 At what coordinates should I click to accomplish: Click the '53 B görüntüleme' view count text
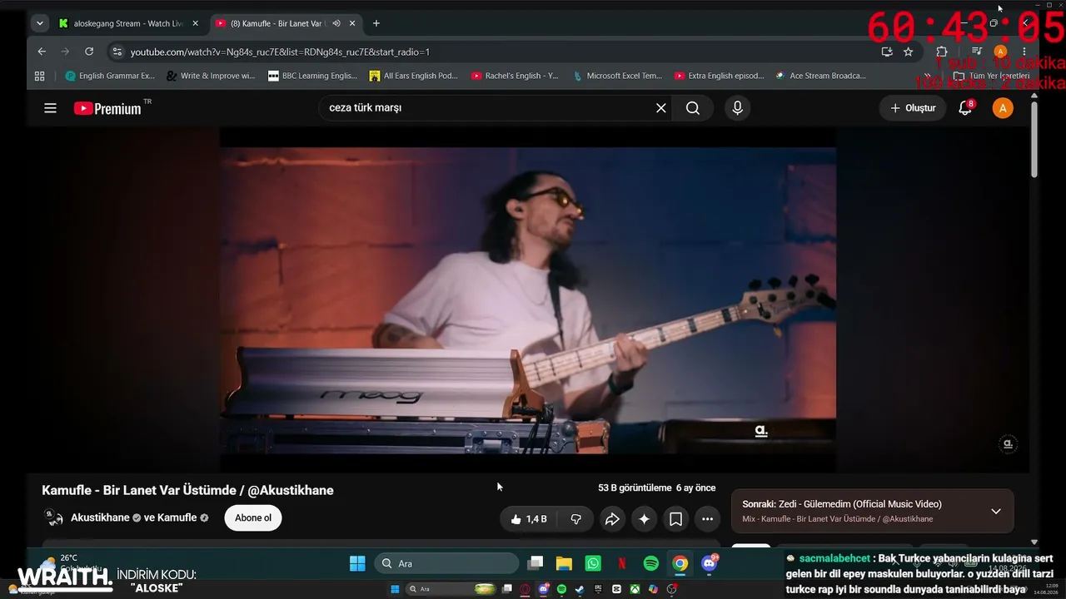point(635,488)
